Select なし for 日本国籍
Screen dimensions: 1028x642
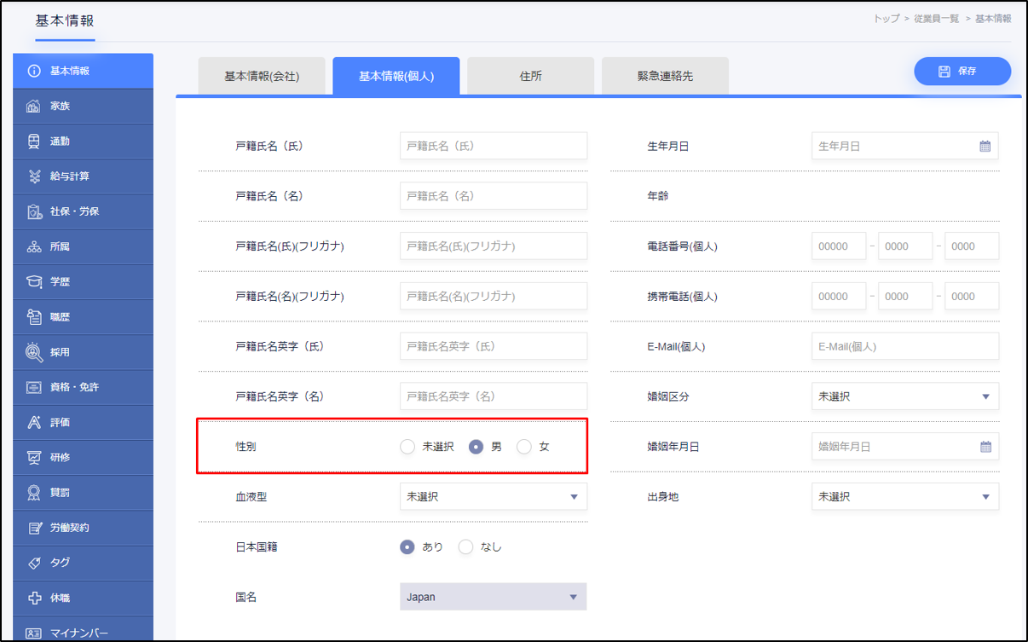click(465, 547)
